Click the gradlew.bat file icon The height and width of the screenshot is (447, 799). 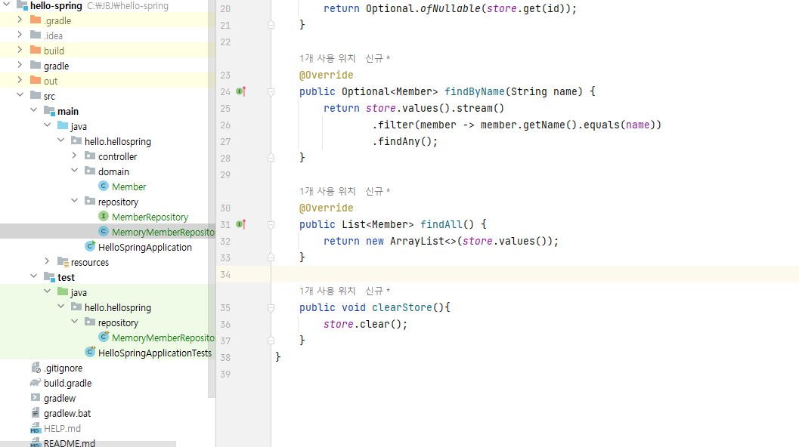click(x=36, y=413)
